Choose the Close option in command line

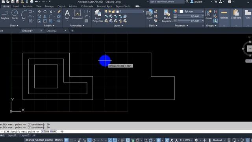point(46,131)
